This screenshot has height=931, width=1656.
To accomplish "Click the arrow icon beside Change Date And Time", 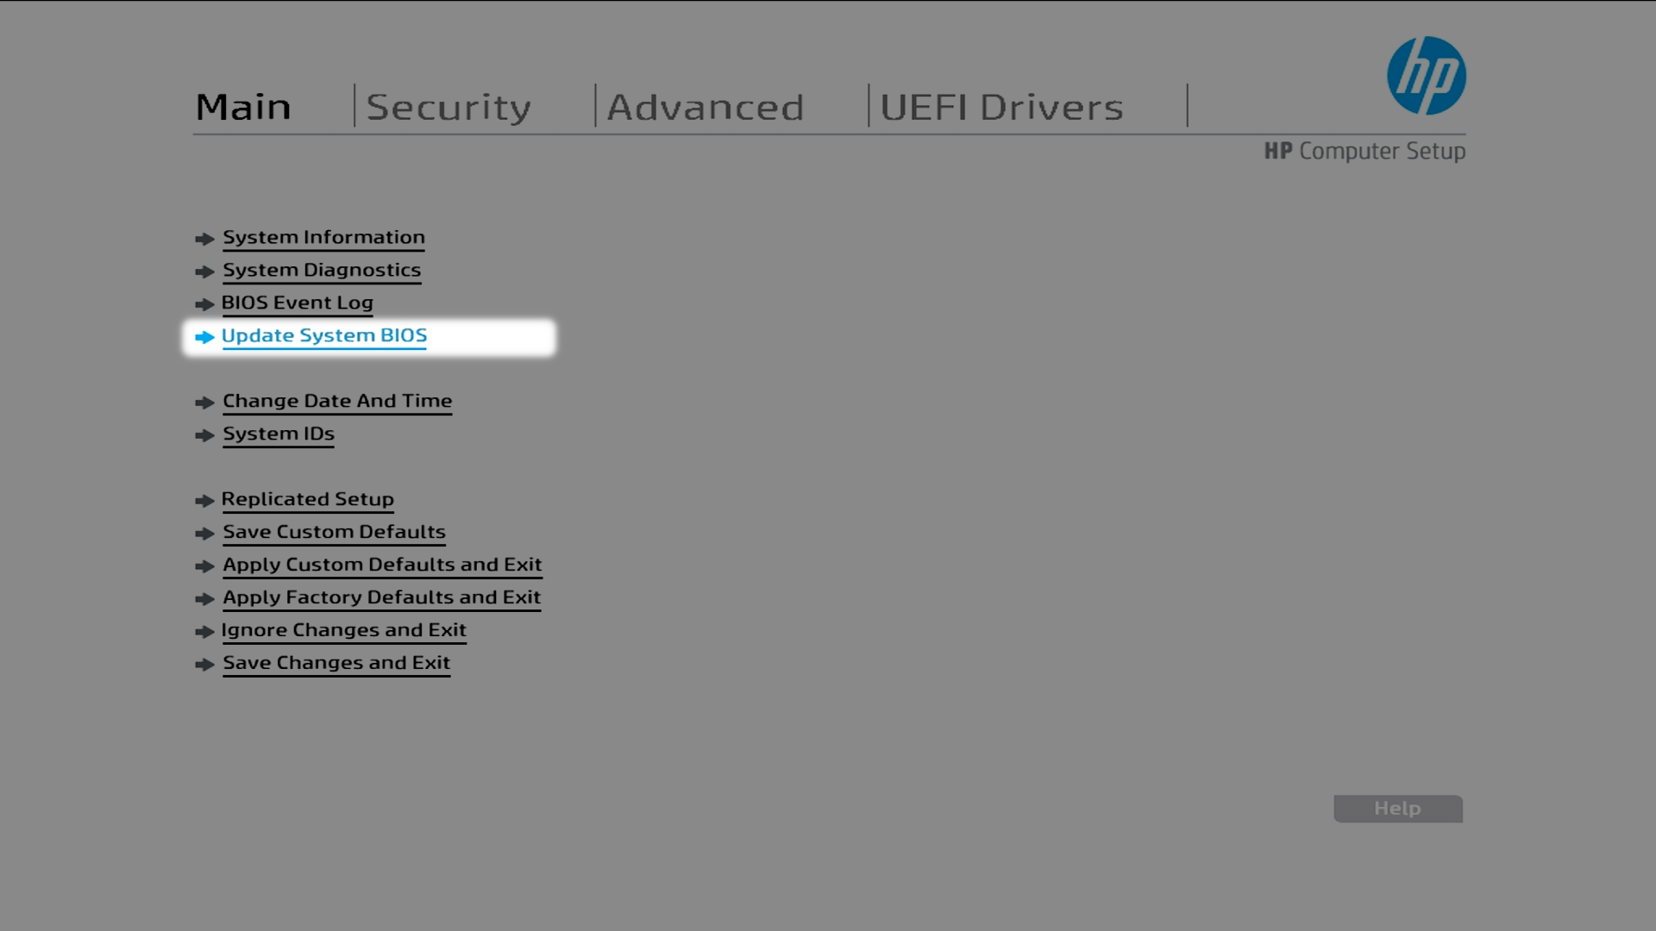I will pos(205,403).
